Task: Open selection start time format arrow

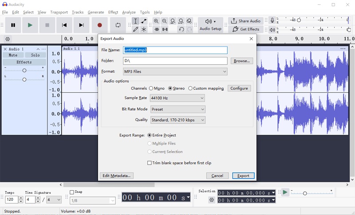Action: 273,193
